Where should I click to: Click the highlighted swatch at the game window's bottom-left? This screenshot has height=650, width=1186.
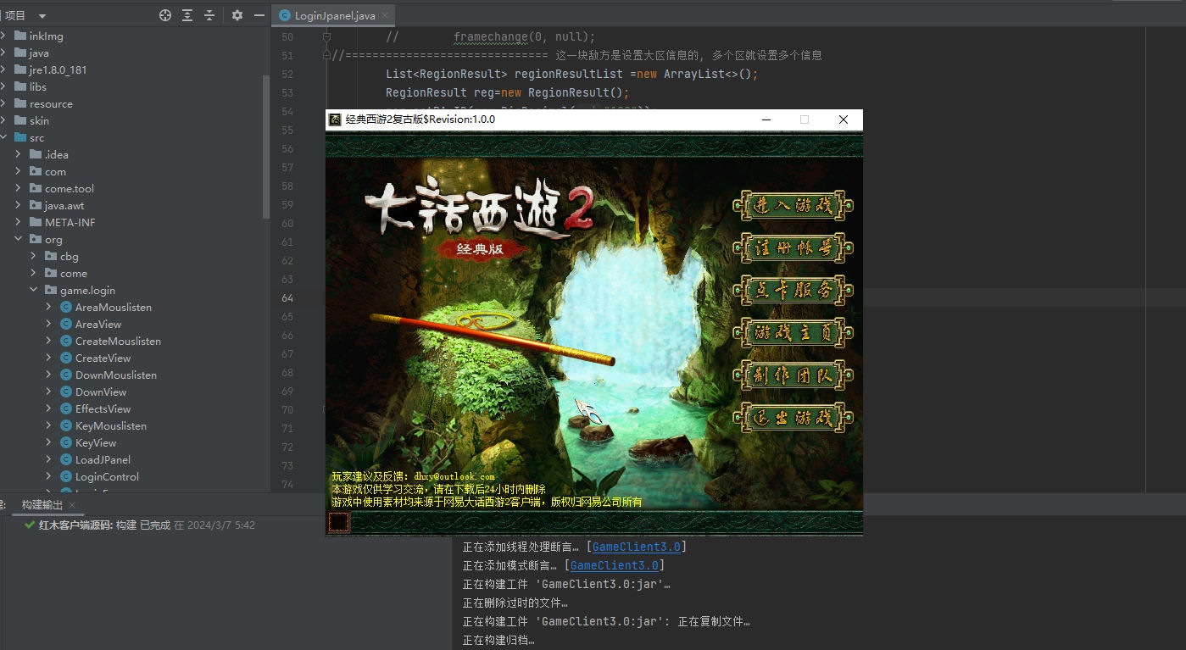point(337,522)
